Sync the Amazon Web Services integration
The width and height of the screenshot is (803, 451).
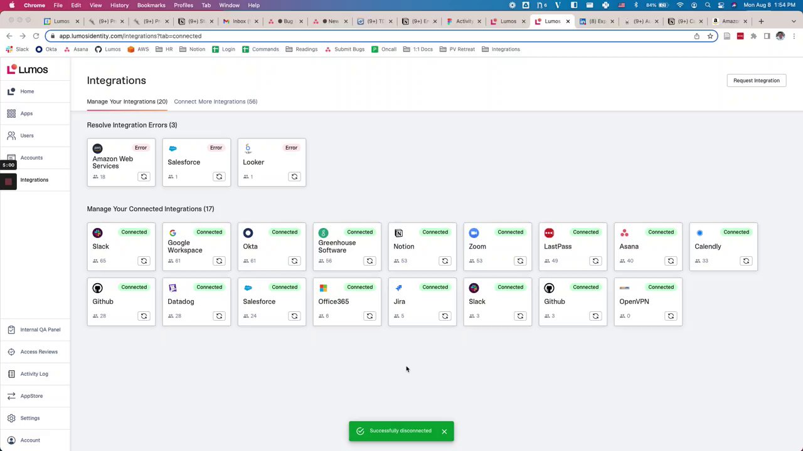point(144,177)
